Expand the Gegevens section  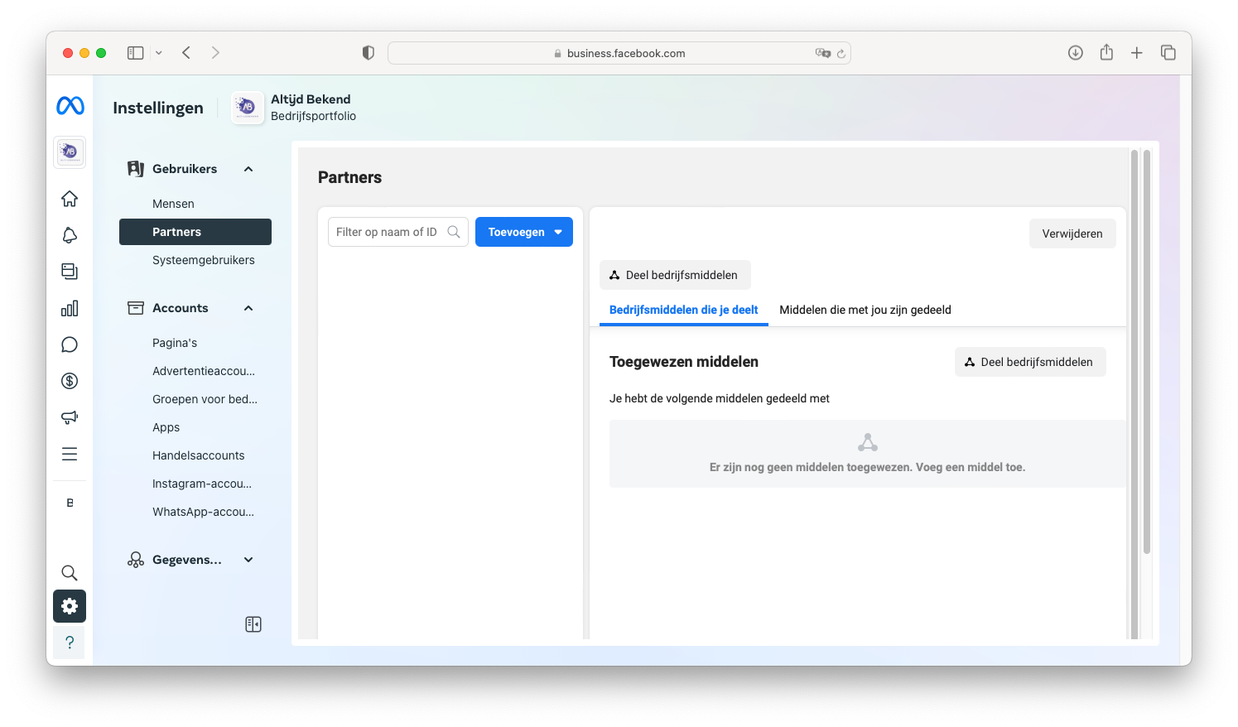click(248, 560)
